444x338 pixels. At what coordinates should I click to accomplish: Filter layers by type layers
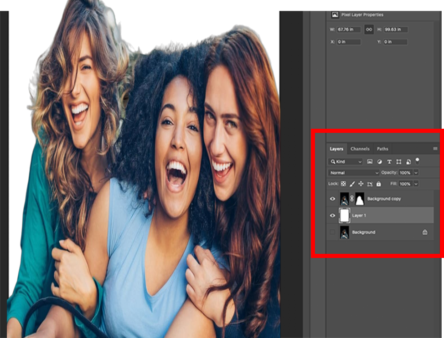click(389, 161)
